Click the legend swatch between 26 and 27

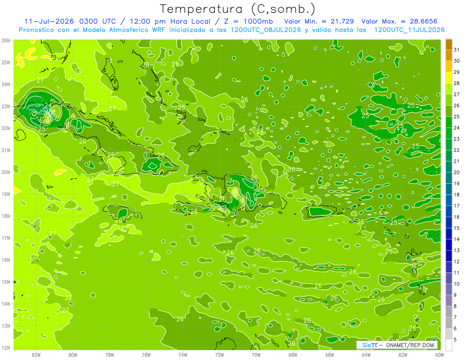(x=449, y=100)
